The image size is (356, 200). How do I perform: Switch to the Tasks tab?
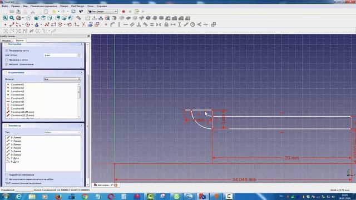(x=20, y=41)
